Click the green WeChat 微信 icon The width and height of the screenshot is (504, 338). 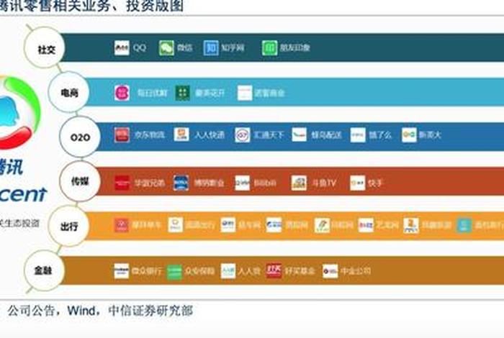[x=166, y=48]
